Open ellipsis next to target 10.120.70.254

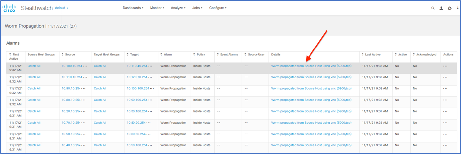[x=150, y=77]
